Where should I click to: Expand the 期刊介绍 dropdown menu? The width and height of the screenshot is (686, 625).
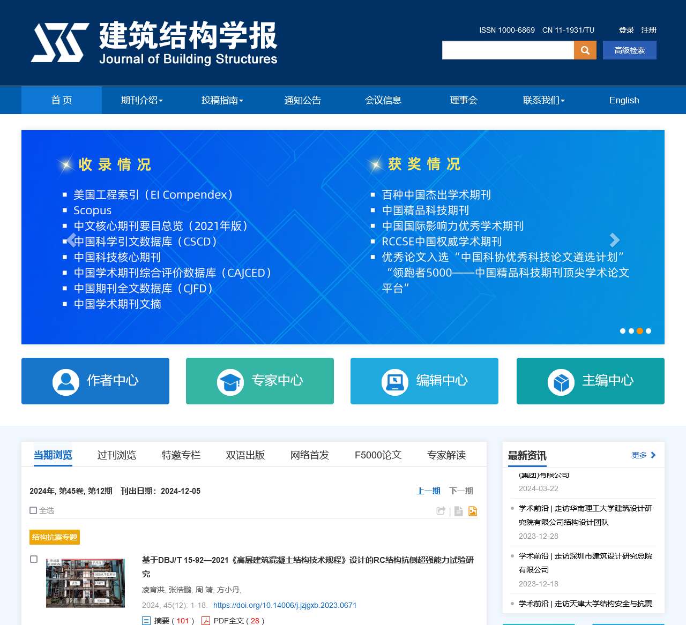[x=142, y=100]
